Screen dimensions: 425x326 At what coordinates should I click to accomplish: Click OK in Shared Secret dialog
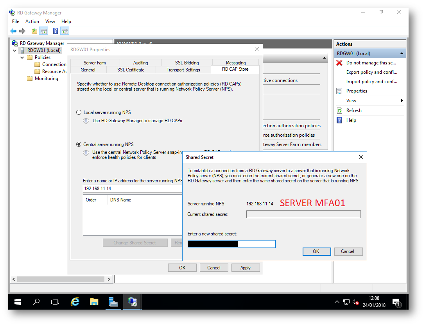pos(317,251)
